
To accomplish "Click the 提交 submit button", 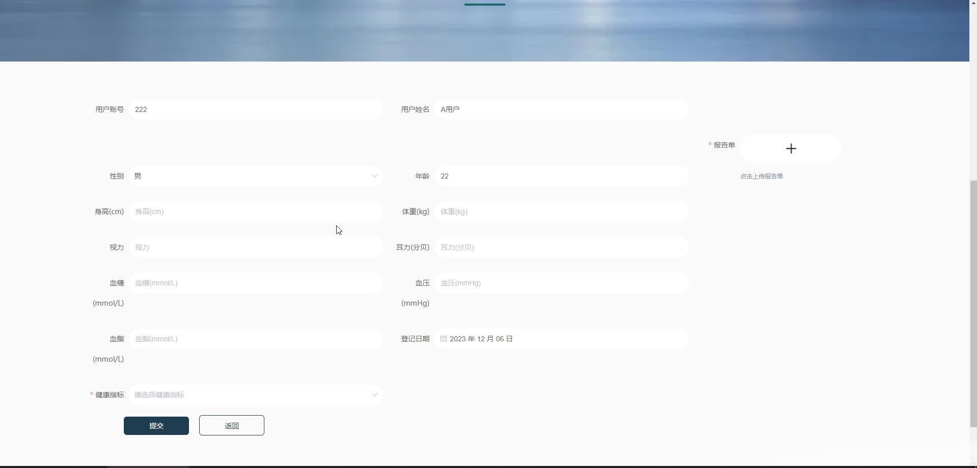I will pos(156,425).
